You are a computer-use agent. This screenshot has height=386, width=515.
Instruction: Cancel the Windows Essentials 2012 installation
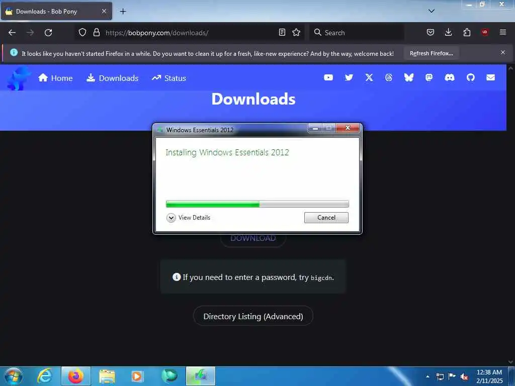pyautogui.click(x=326, y=218)
